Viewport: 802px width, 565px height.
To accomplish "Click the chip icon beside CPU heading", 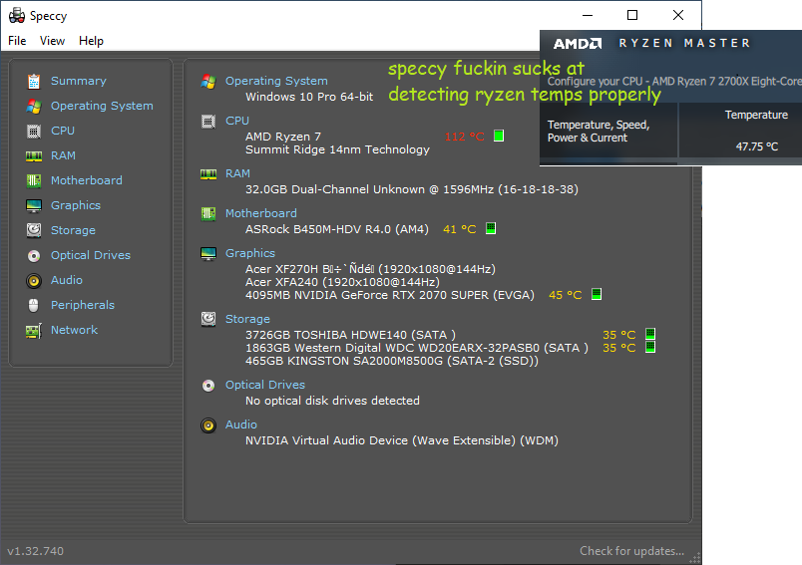I will pyautogui.click(x=208, y=122).
